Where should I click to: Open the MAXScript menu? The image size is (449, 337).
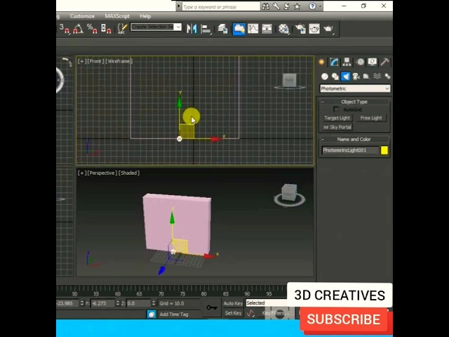pyautogui.click(x=117, y=16)
